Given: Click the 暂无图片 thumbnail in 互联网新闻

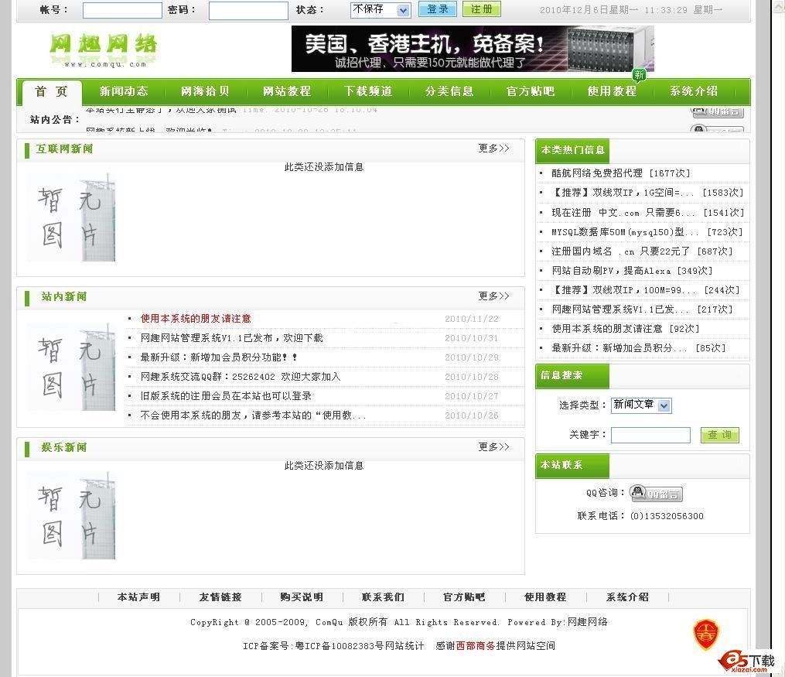Looking at the screenshot, I should tap(71, 217).
